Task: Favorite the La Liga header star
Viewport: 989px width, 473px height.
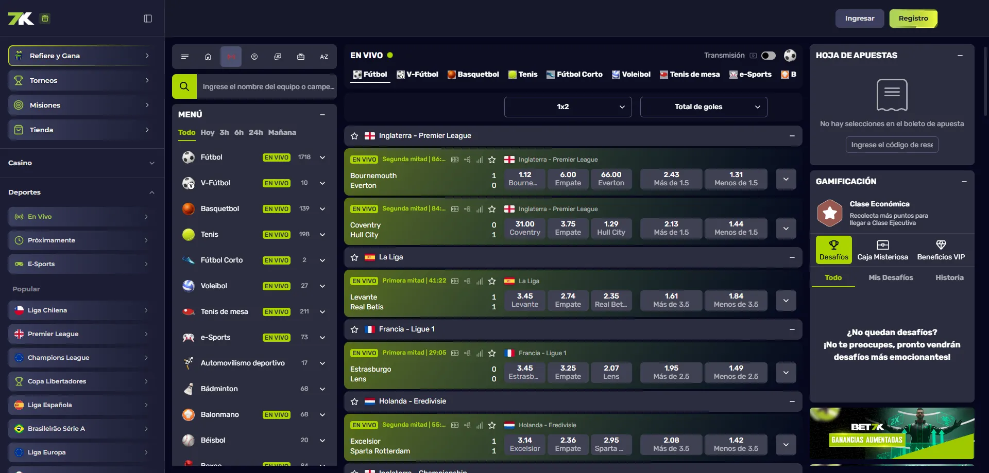Action: coord(354,257)
